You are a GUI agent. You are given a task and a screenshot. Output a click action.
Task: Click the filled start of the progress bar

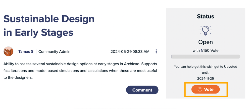tap(171, 57)
